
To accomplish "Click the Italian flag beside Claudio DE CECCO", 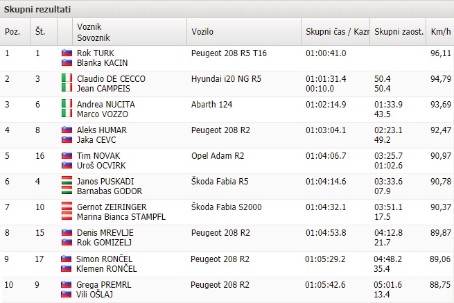I will 67,78.
